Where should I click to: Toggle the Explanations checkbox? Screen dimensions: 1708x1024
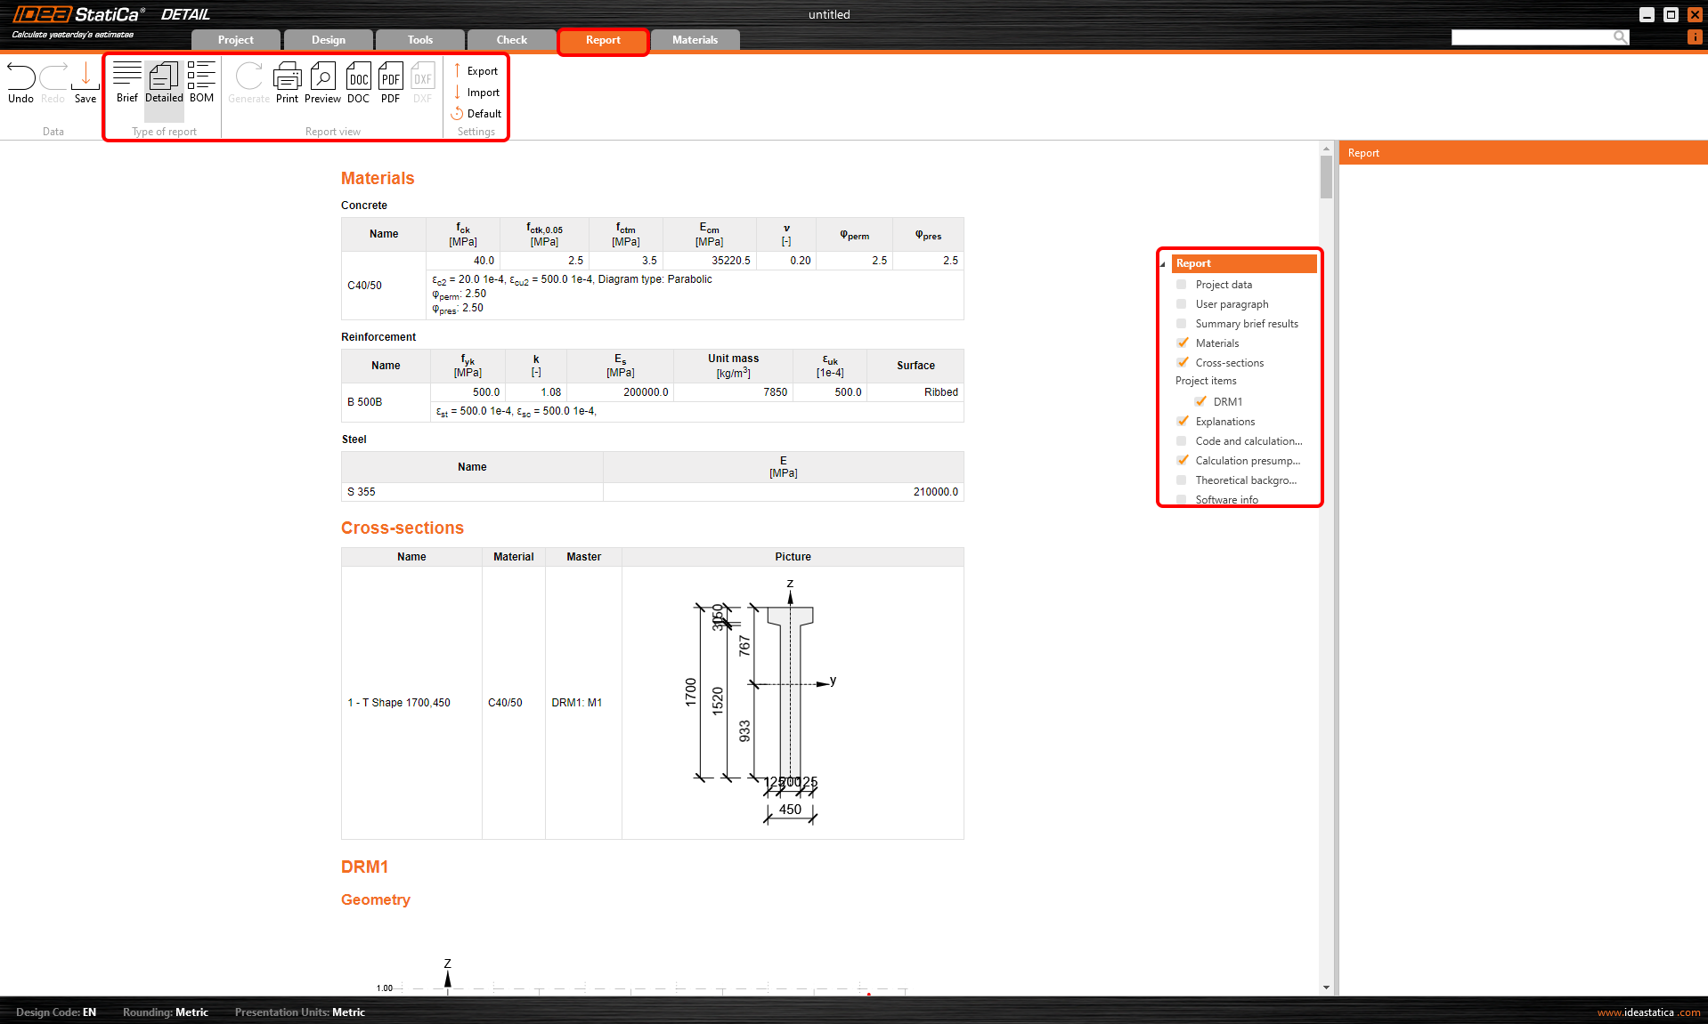click(1183, 422)
